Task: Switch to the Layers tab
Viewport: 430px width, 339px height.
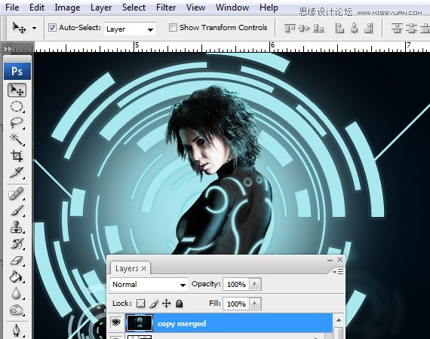Action: pos(127,268)
